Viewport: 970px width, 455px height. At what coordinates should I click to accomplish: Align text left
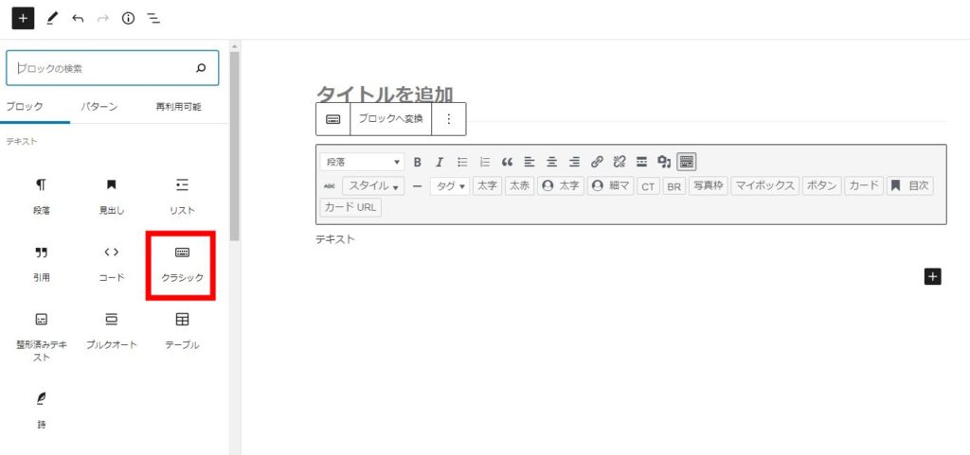coord(530,163)
